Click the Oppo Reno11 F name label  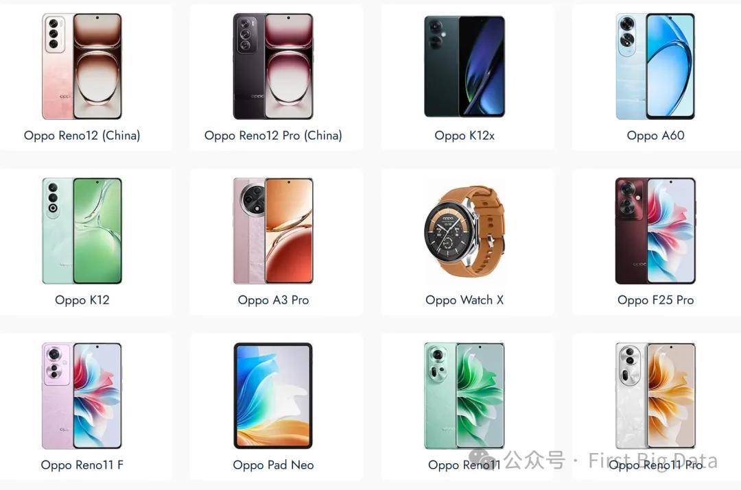pos(82,465)
